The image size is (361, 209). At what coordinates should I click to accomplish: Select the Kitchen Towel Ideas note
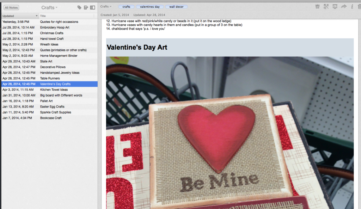(54, 90)
